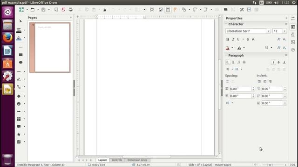Open Paragraph section more options

coord(286,55)
